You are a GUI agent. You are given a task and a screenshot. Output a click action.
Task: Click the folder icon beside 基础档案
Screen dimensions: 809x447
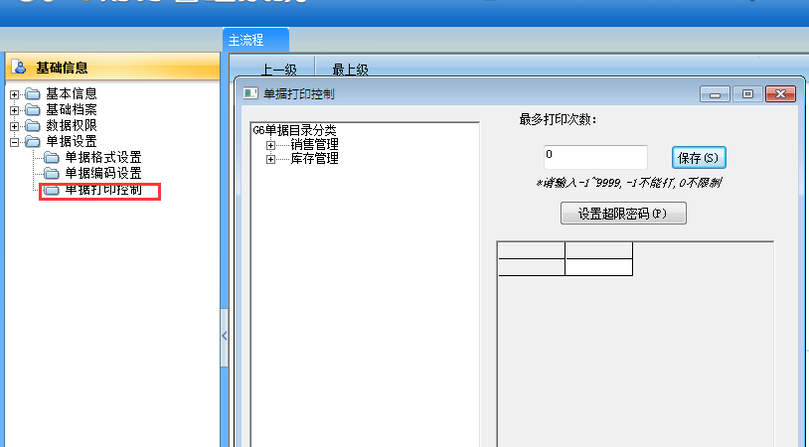pyautogui.click(x=33, y=110)
